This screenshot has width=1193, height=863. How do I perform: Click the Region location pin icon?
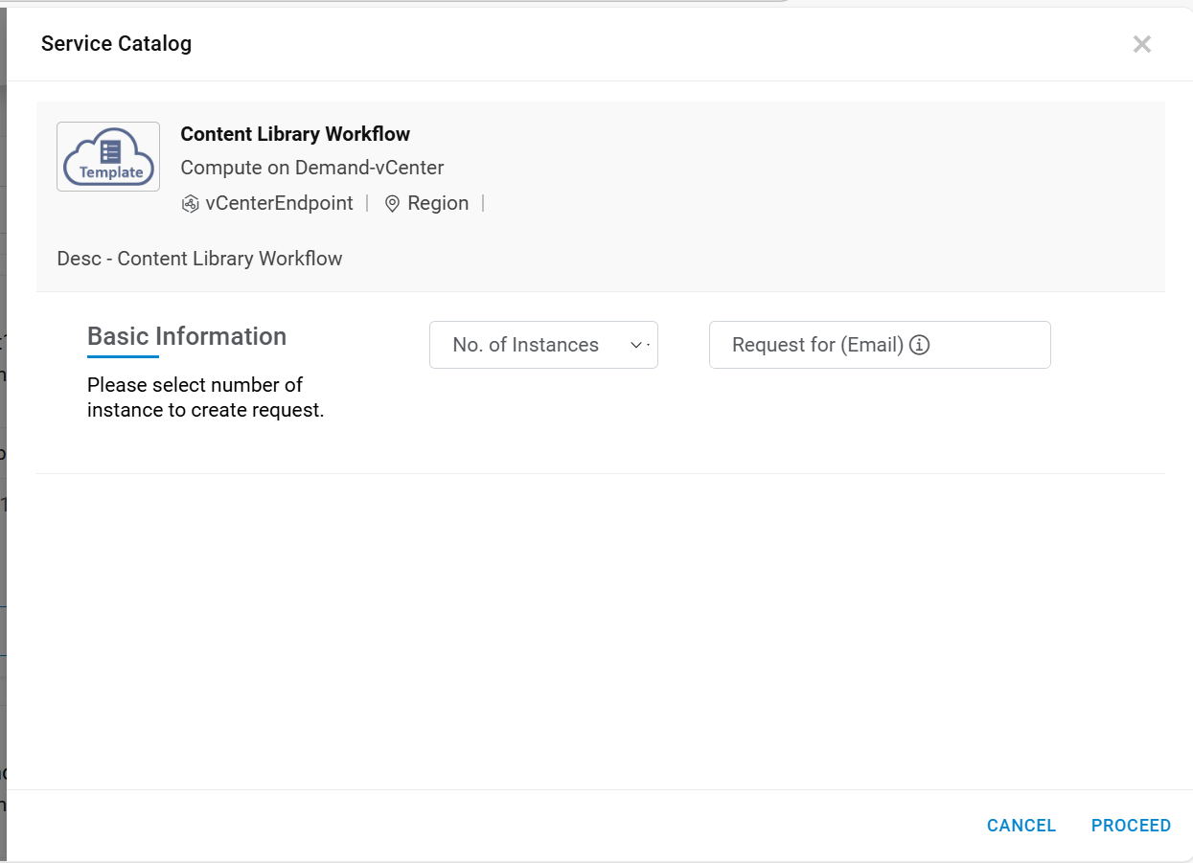pyautogui.click(x=392, y=204)
